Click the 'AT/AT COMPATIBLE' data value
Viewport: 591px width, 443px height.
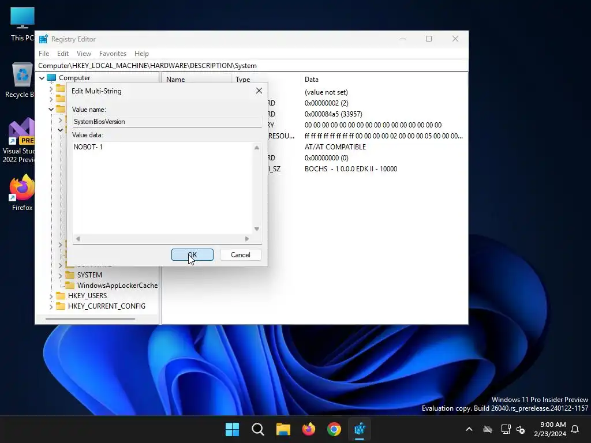(335, 147)
